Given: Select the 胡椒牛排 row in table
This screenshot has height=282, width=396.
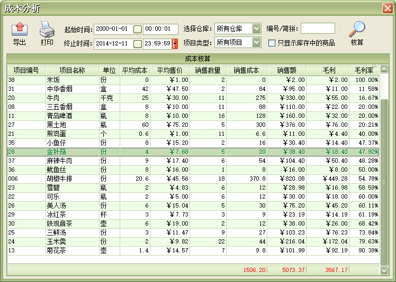Looking at the screenshot, I should click(73, 179).
